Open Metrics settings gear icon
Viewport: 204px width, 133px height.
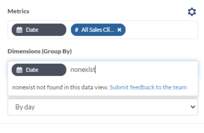pos(192,12)
